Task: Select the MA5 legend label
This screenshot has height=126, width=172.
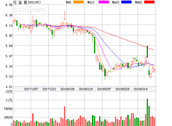Action: pyautogui.click(x=69, y=2)
